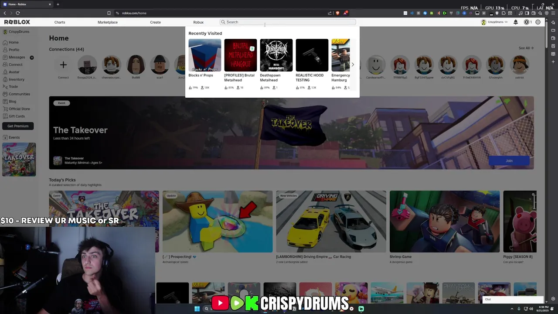Click The Takeover event small icon
This screenshot has height=314, width=558.
58,161
